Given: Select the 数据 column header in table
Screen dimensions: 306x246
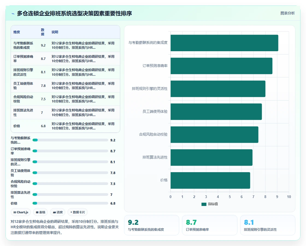Looking at the screenshot, I should pos(43,32).
